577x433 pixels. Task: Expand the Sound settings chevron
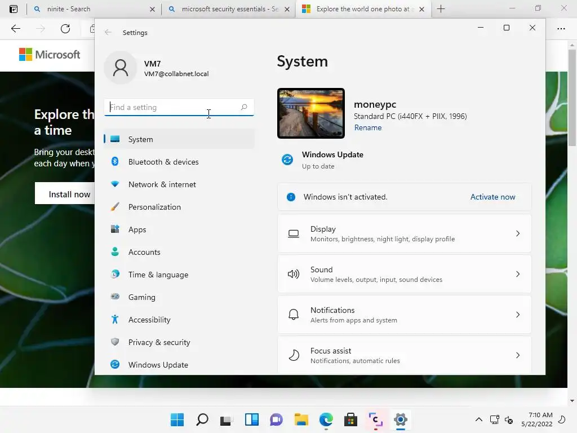(x=518, y=274)
